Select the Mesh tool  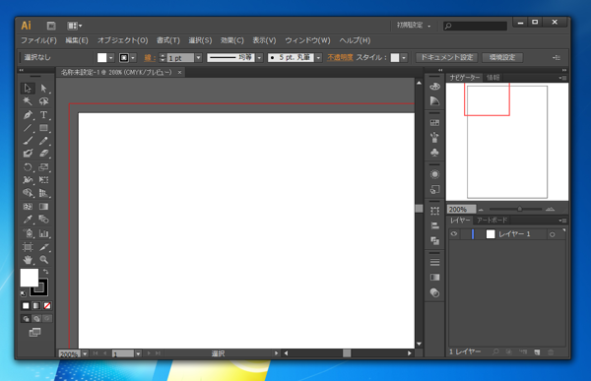tap(28, 207)
